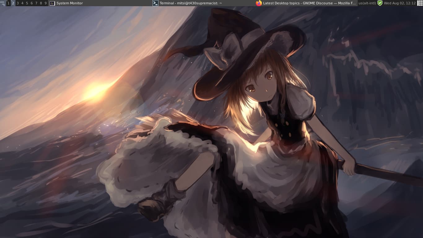This screenshot has height=238, width=423.
Task: Switch to workspace 8
Action: click(x=41, y=3)
